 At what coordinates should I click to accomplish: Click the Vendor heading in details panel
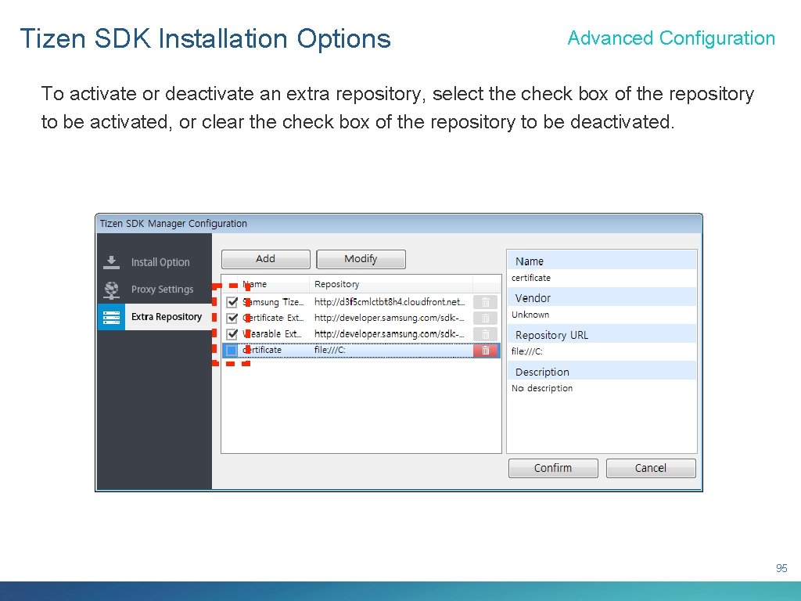[533, 298]
